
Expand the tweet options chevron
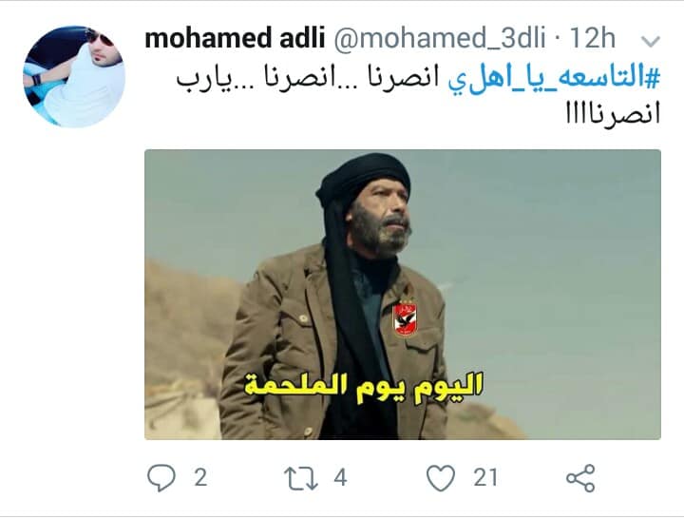[651, 42]
